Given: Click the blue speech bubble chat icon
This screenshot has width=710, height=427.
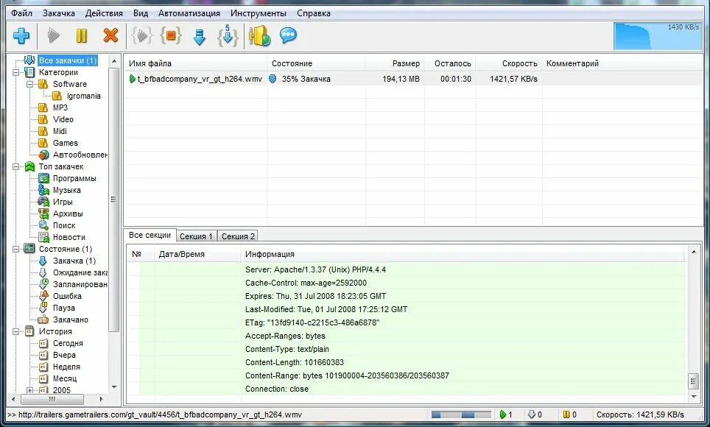Looking at the screenshot, I should coord(288,35).
